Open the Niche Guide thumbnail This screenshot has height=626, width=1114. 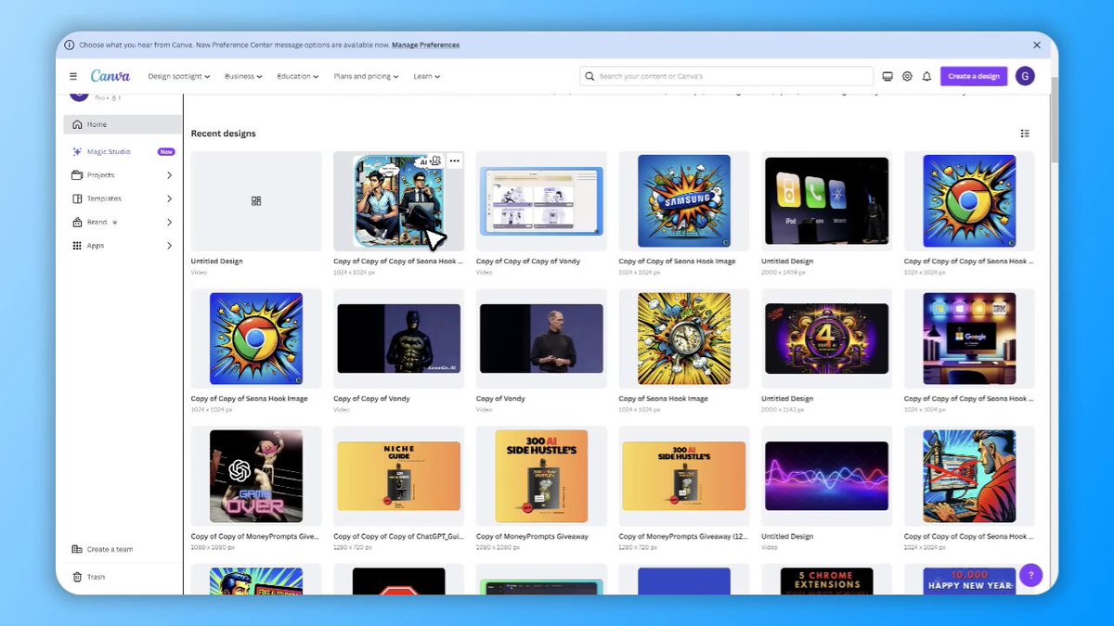(x=399, y=476)
